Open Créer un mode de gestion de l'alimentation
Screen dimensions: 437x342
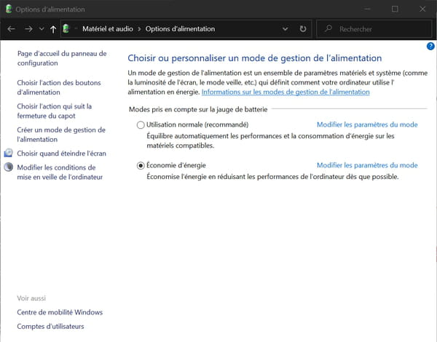pyautogui.click(x=61, y=135)
